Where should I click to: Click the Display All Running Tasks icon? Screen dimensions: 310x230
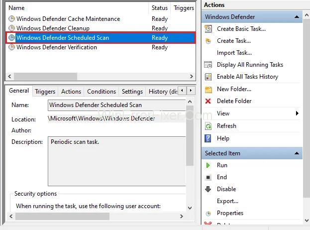click(208, 65)
